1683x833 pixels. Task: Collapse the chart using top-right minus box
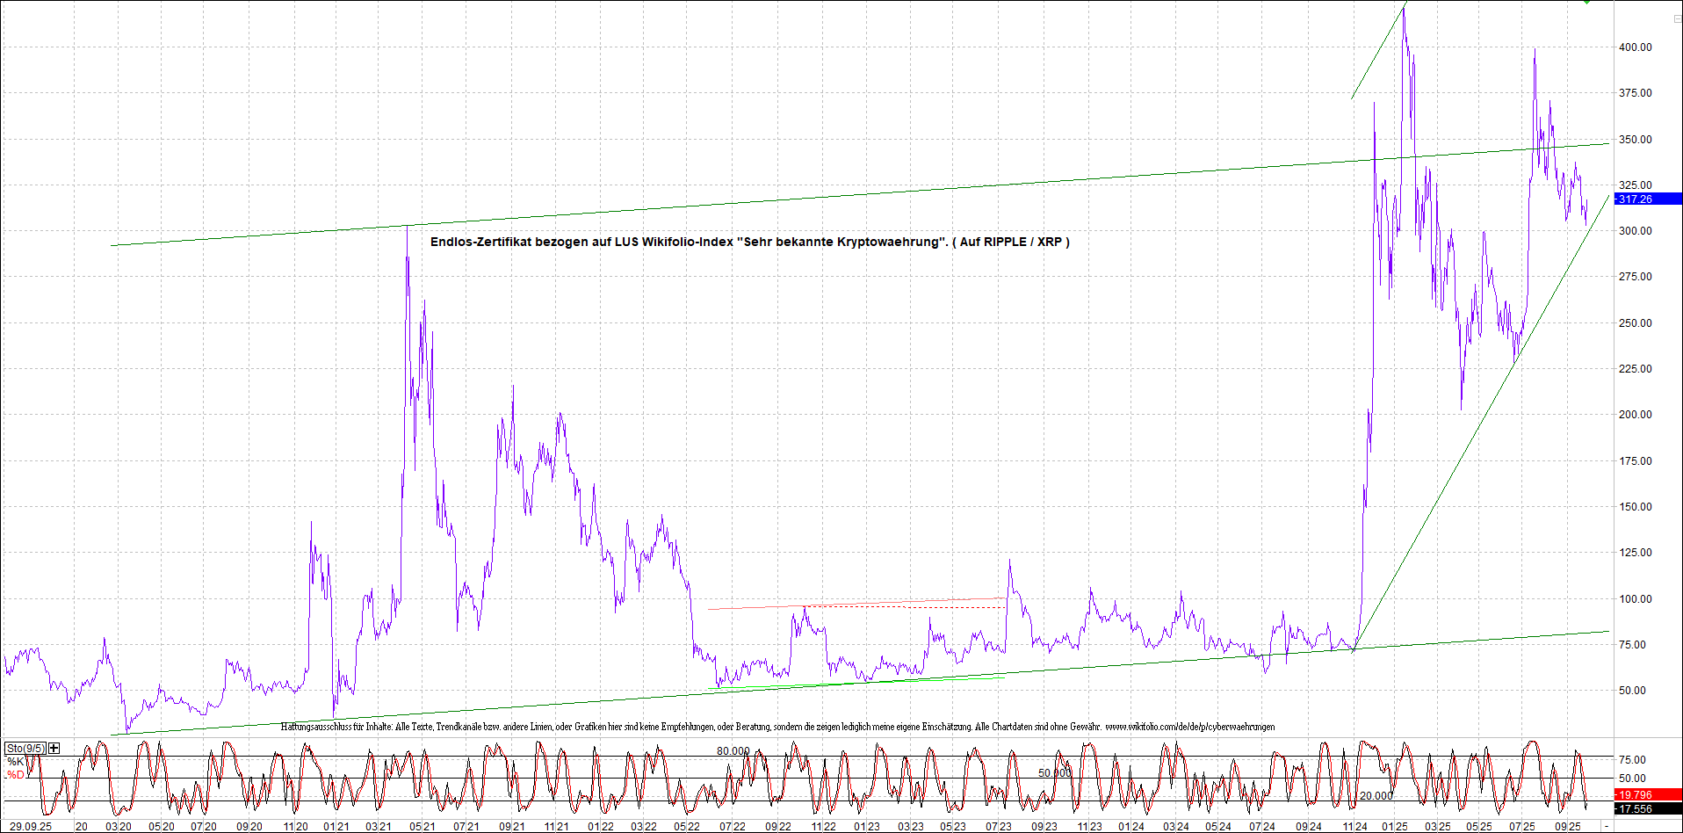[x=1676, y=18]
